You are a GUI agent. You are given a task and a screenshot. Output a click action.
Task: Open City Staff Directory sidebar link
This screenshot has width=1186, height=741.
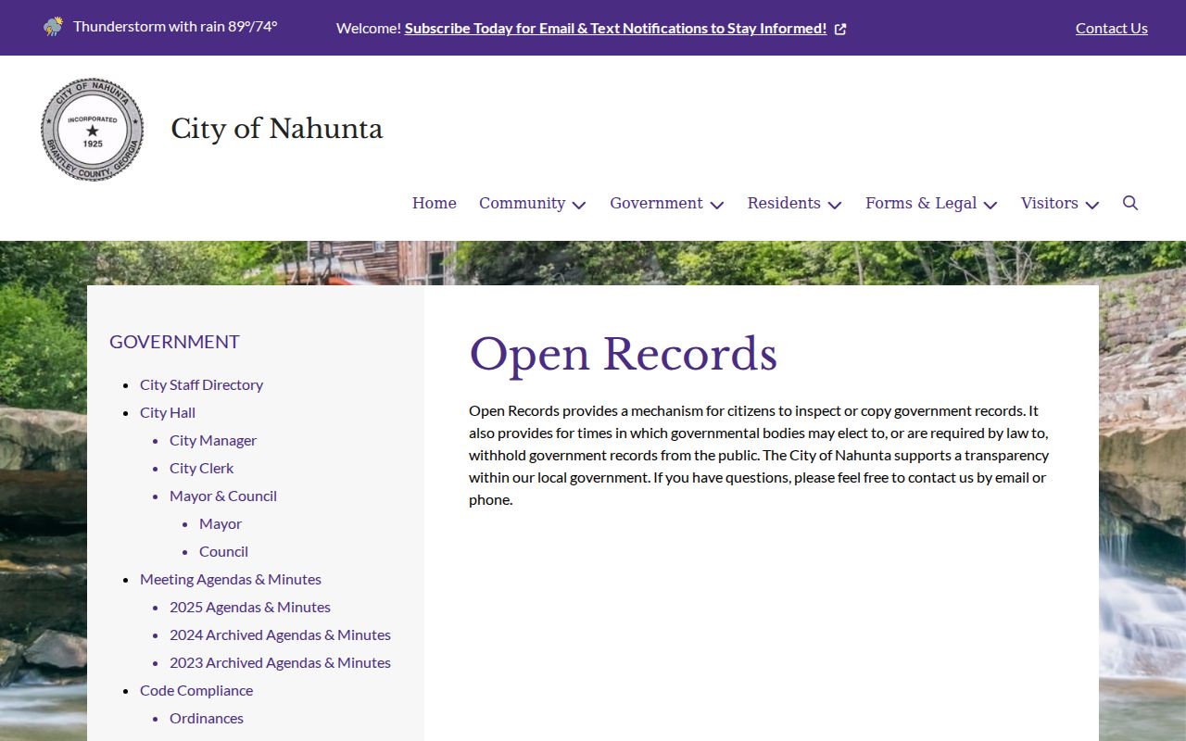point(201,384)
